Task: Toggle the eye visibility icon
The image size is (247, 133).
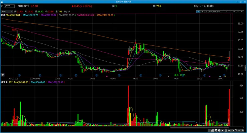Action: tap(233, 130)
